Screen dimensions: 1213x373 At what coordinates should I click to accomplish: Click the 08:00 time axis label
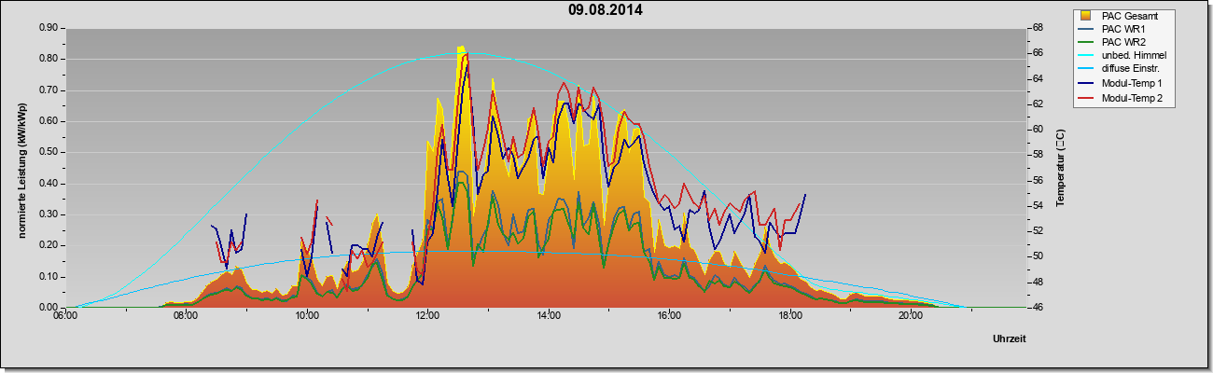186,317
